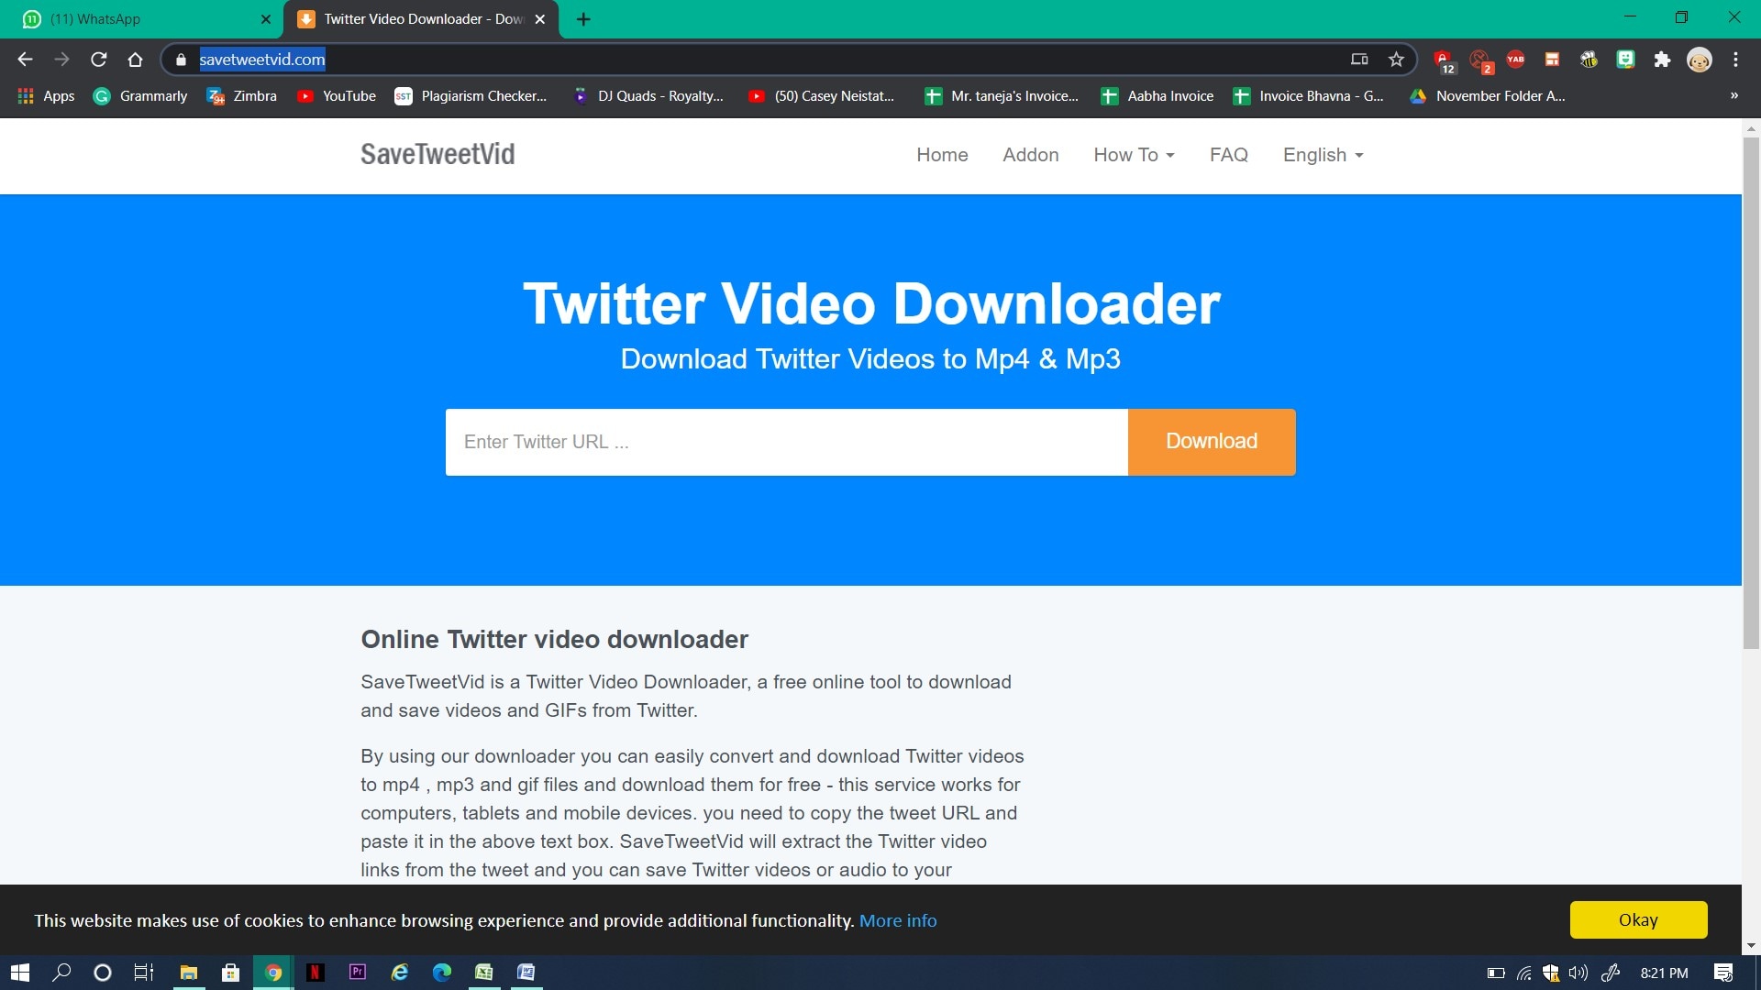Open the YouTube bookmark
This screenshot has height=990, width=1761.
point(337,95)
